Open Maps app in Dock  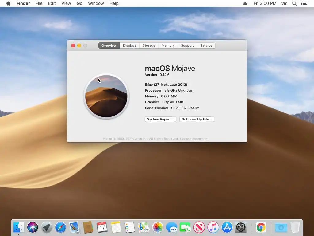[x=144, y=227]
